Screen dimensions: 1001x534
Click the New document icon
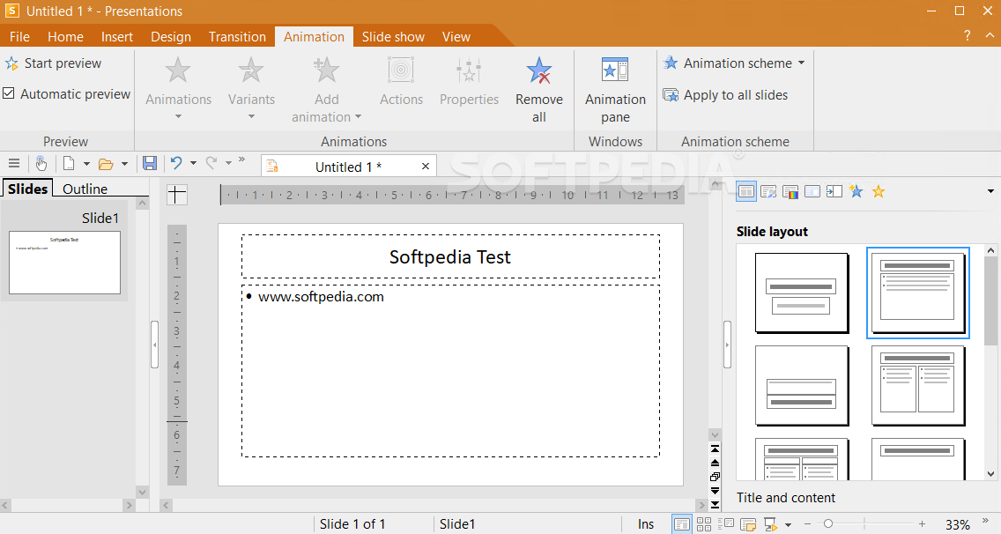coord(69,164)
